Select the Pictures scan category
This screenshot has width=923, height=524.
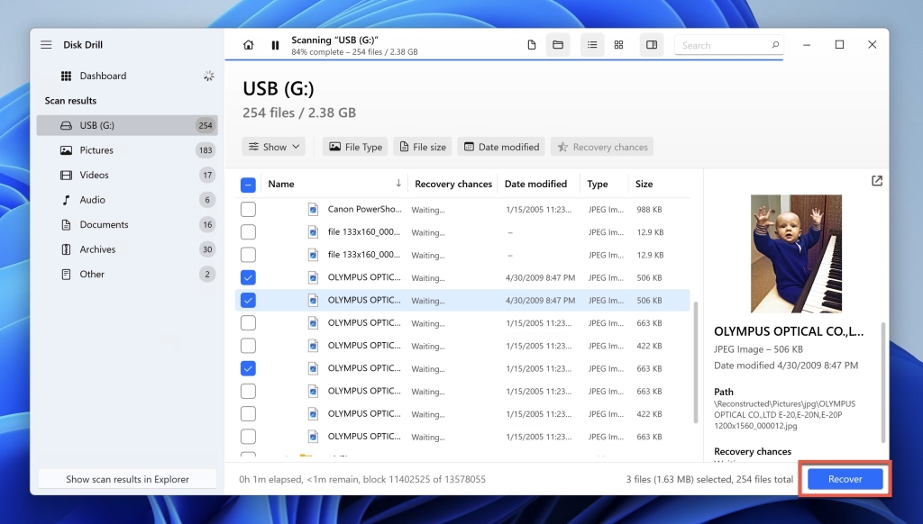97,149
